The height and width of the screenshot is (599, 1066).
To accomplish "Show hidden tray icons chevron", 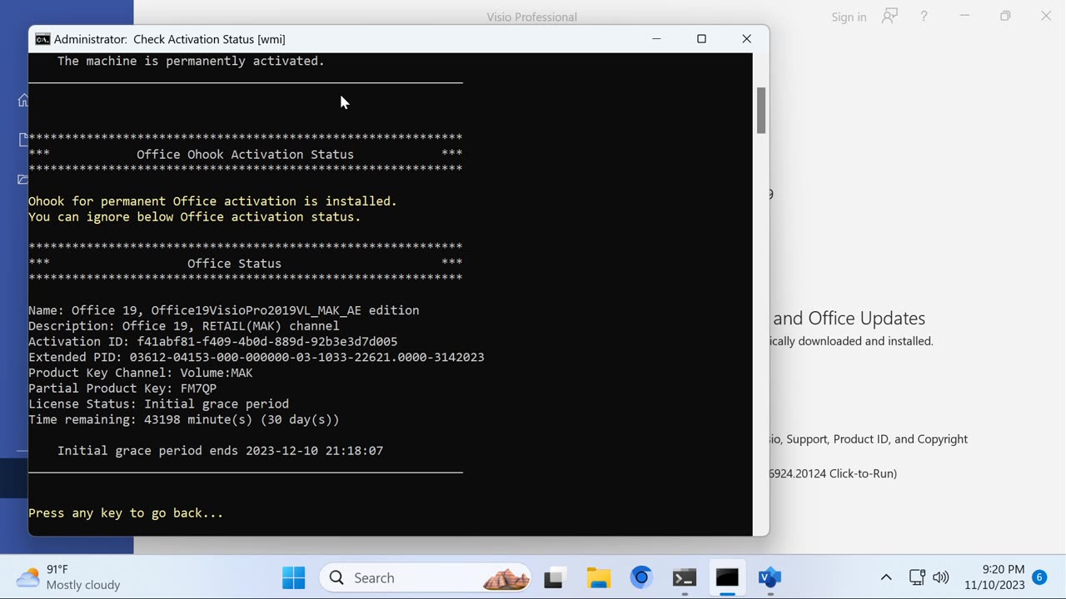I will pos(886,577).
